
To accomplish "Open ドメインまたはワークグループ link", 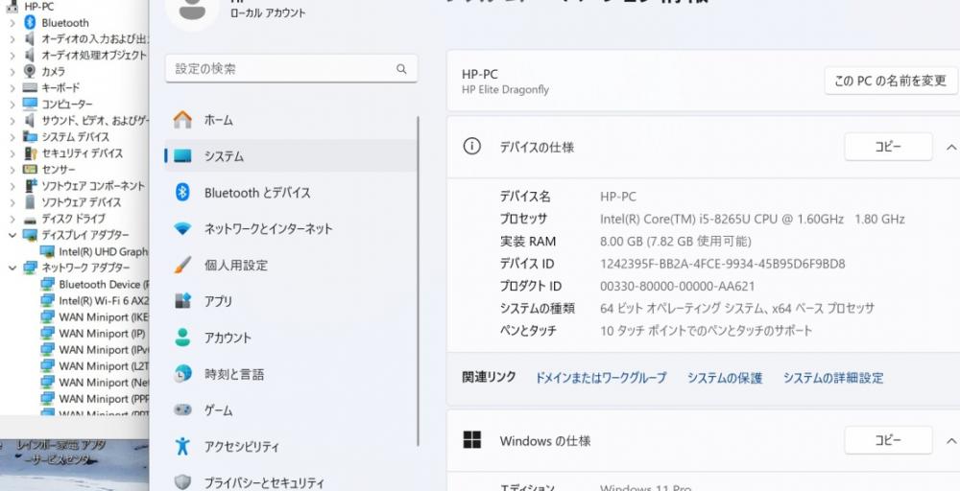I will (601, 378).
